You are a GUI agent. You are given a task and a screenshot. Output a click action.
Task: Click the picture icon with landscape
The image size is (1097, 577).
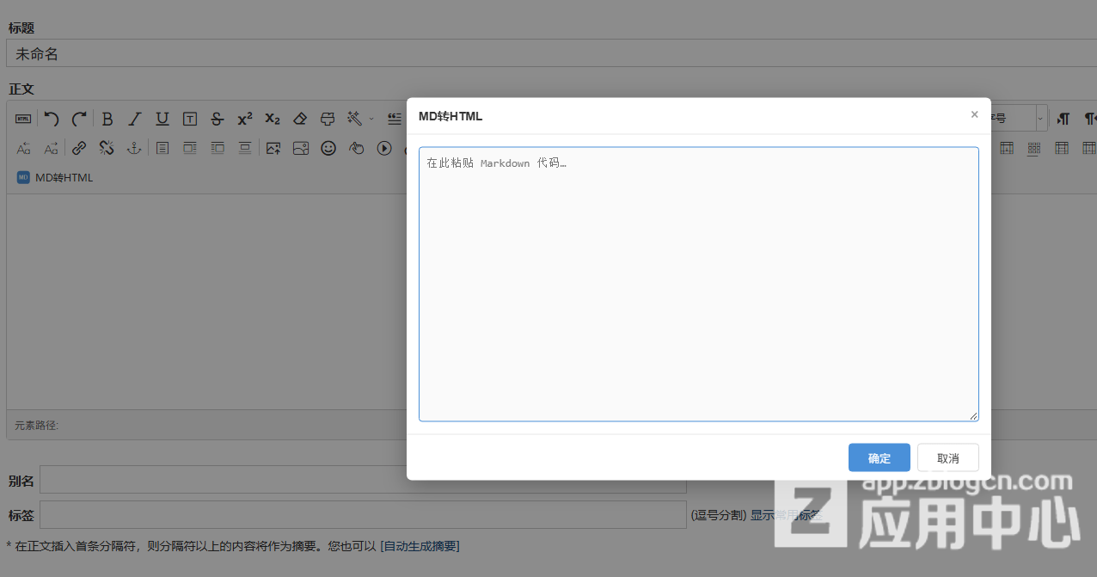click(301, 148)
